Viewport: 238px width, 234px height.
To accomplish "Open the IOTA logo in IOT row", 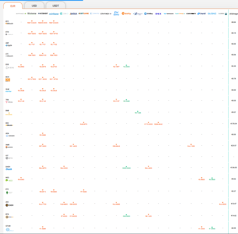I will tap(9, 158).
